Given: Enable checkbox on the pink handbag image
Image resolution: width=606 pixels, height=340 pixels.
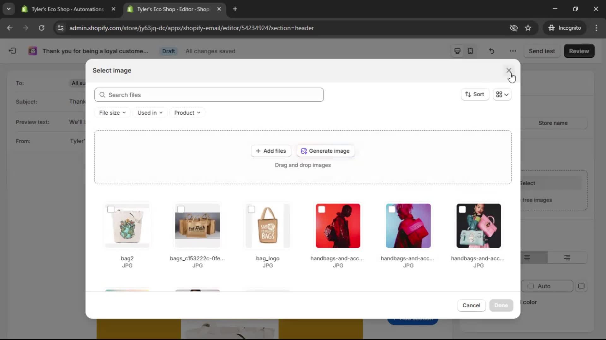Looking at the screenshot, I should [462, 209].
